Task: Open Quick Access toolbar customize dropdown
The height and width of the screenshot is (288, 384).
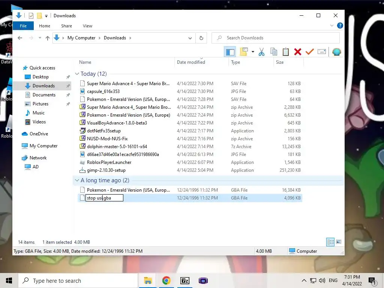Action: [46, 16]
